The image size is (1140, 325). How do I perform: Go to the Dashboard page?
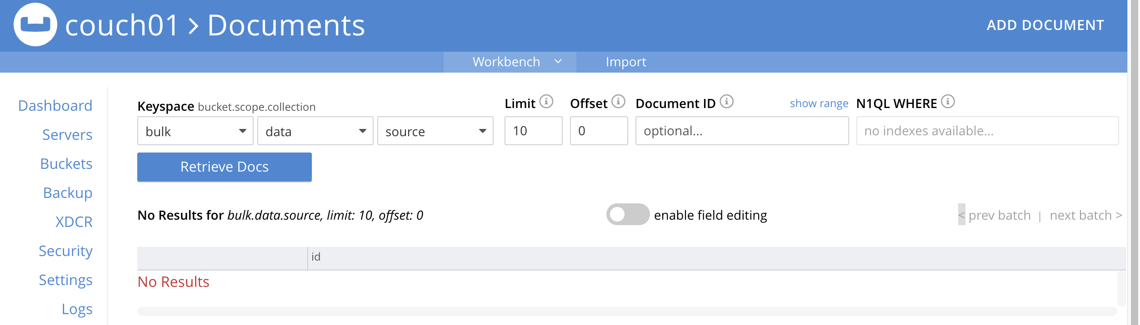pos(55,106)
